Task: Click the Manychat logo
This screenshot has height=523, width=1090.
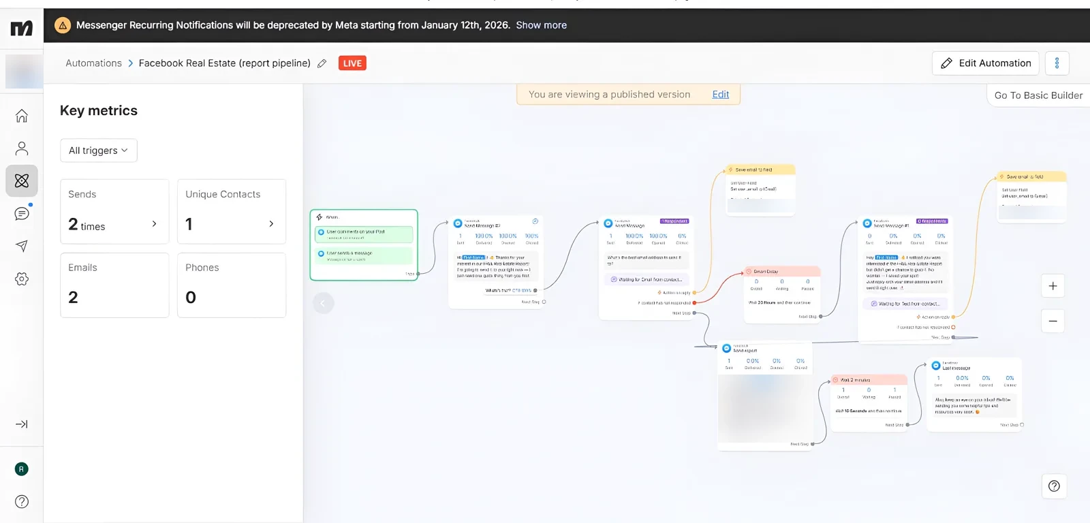Action: coord(21,28)
